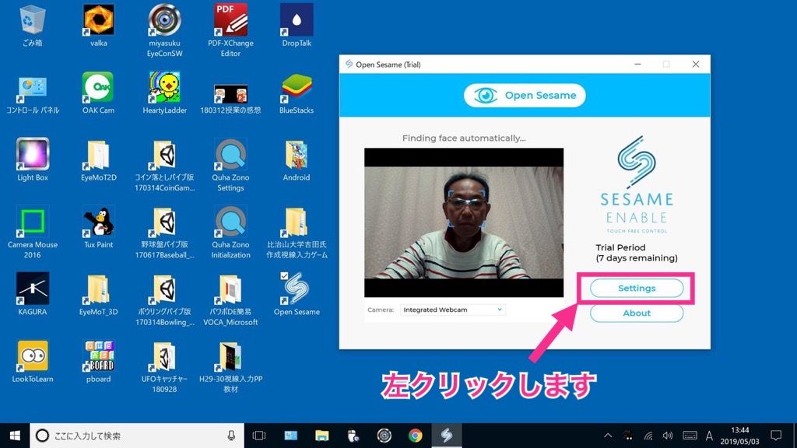
Task: Click the webcam preview image
Action: 464,222
